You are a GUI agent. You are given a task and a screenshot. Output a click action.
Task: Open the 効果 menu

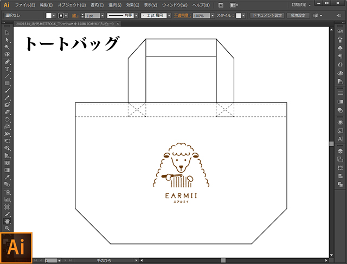click(x=133, y=5)
